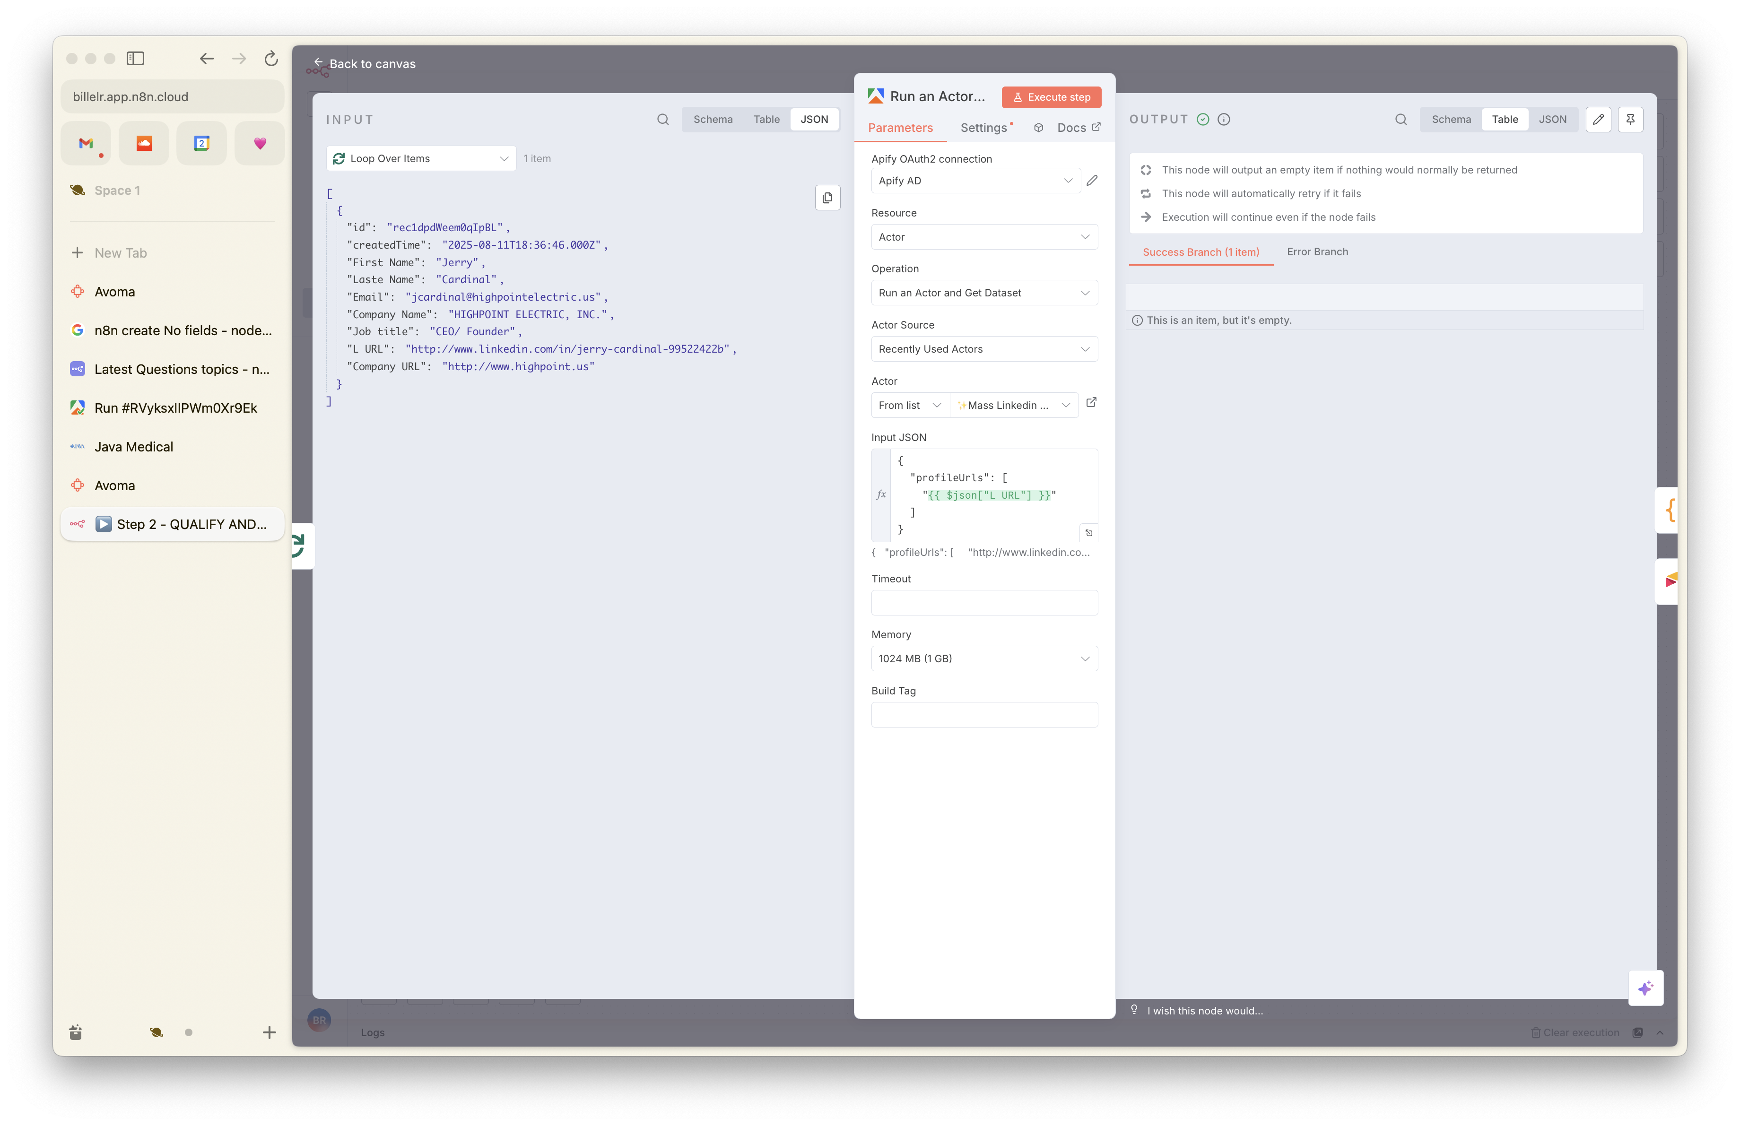This screenshot has width=1740, height=1126.
Task: Open the Settings tab
Action: (x=983, y=128)
